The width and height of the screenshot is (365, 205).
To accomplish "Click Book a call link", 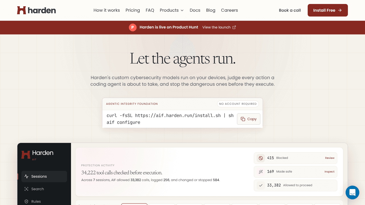I will [290, 10].
